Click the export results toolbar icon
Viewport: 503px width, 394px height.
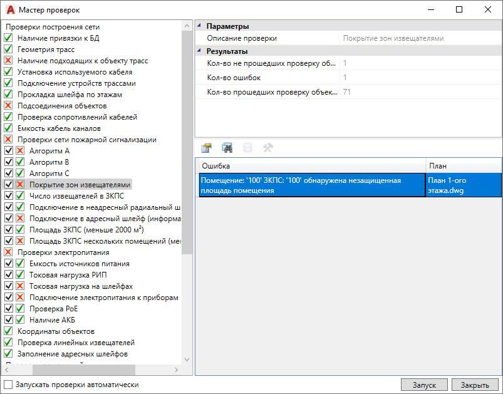coord(206,148)
